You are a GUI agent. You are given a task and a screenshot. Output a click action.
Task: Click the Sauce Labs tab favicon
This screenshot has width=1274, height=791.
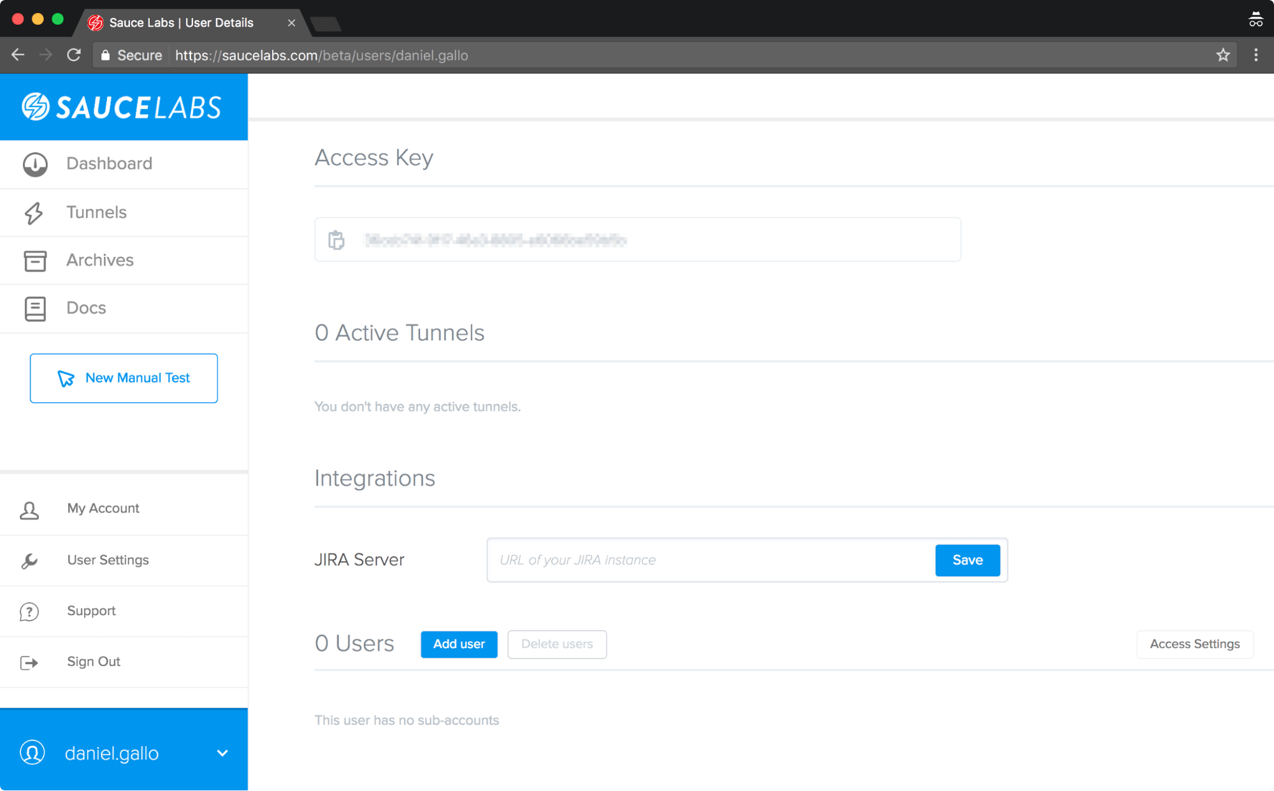pos(96,23)
